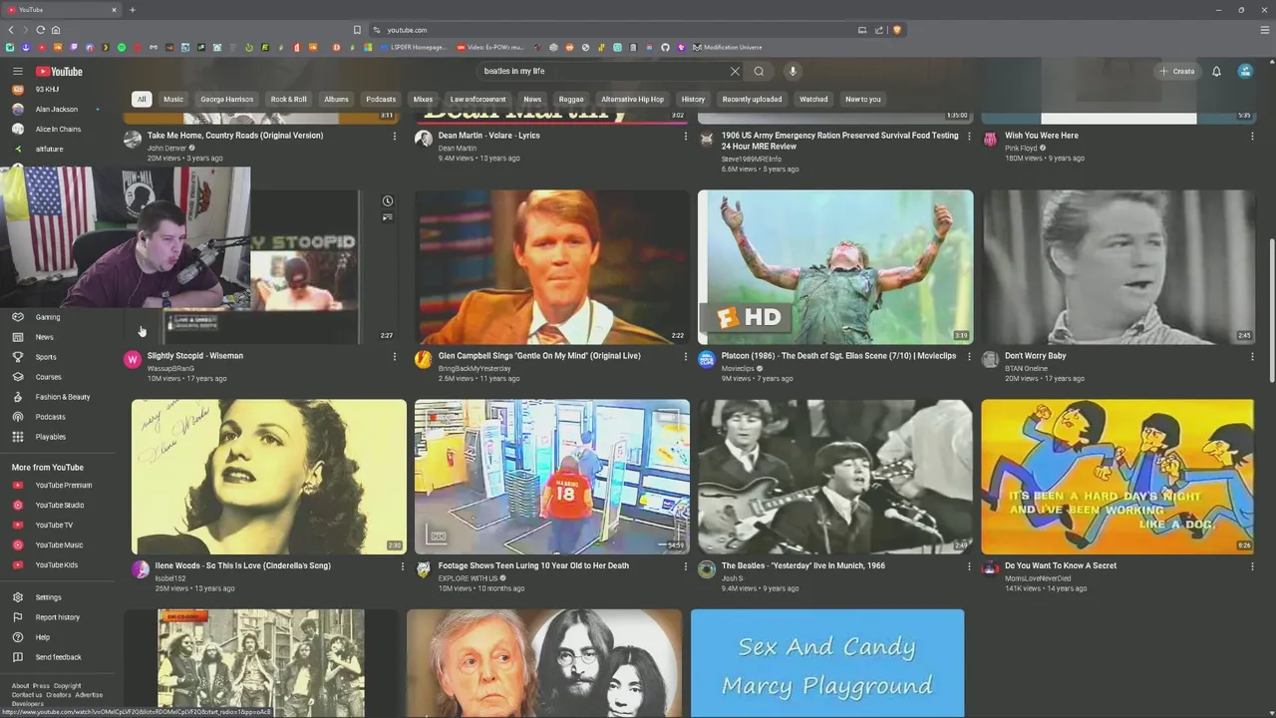The image size is (1276, 718).
Task: Open the Modification Universe bookmark
Action: click(x=728, y=47)
